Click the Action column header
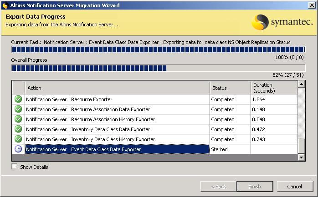The image size is (318, 197). 118,88
